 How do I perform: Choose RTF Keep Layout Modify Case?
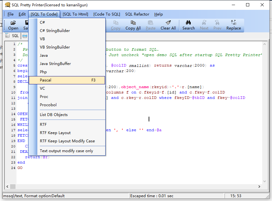(x=67, y=141)
